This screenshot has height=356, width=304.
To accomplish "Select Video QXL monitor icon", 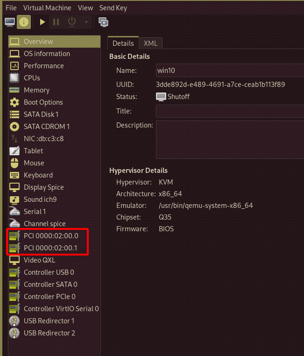I will (x=14, y=260).
